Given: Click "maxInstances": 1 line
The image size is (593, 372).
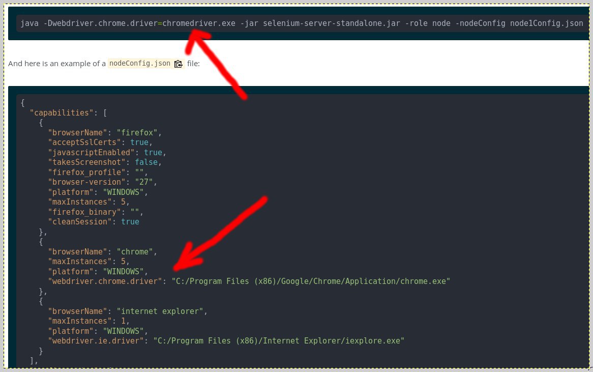Looking at the screenshot, I should coord(89,321).
